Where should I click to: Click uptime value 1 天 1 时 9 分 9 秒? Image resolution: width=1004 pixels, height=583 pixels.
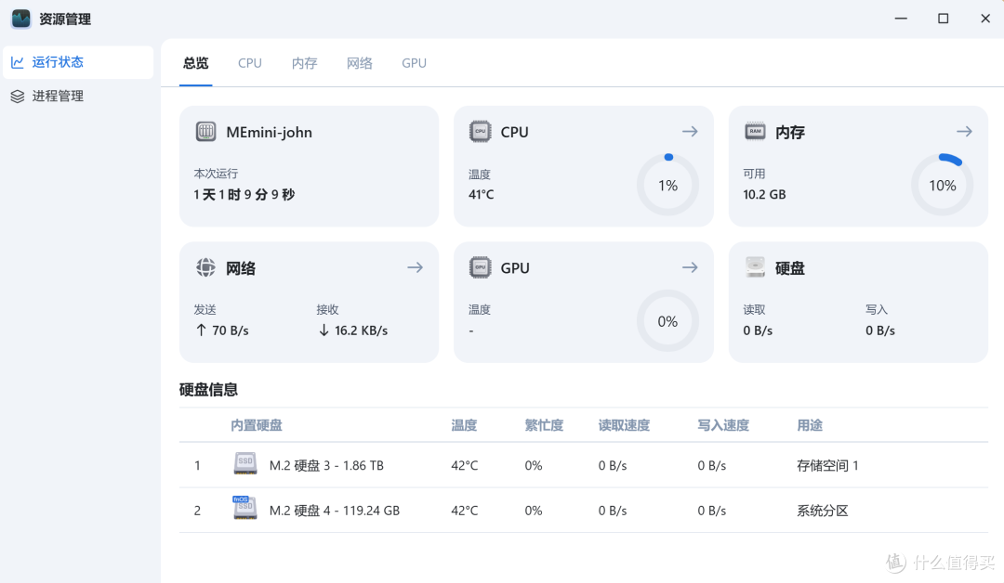[x=244, y=194]
